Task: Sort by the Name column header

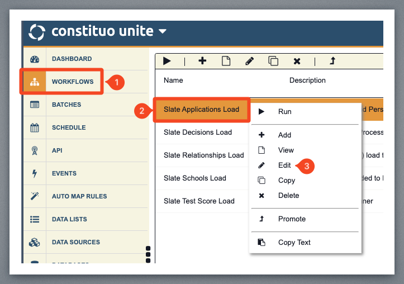Action: click(173, 81)
